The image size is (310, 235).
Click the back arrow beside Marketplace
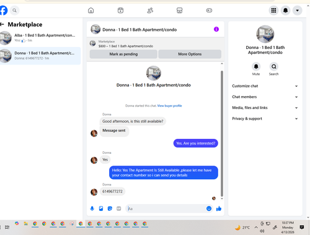coord(2,24)
